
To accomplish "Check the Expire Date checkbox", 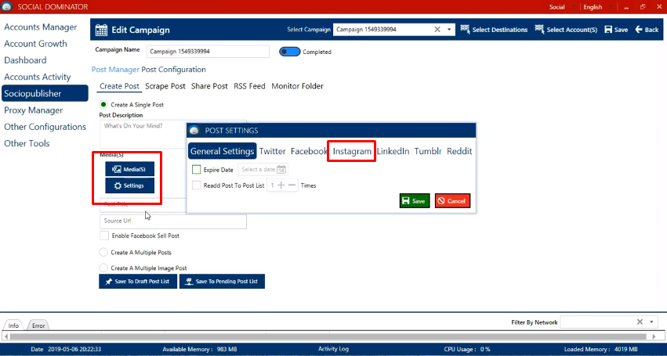I will tap(196, 170).
